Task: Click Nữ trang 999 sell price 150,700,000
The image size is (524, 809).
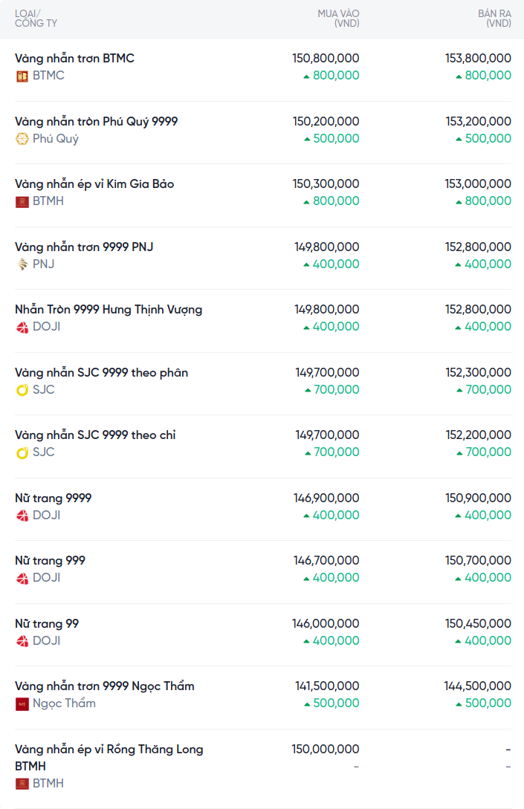Action: click(478, 561)
